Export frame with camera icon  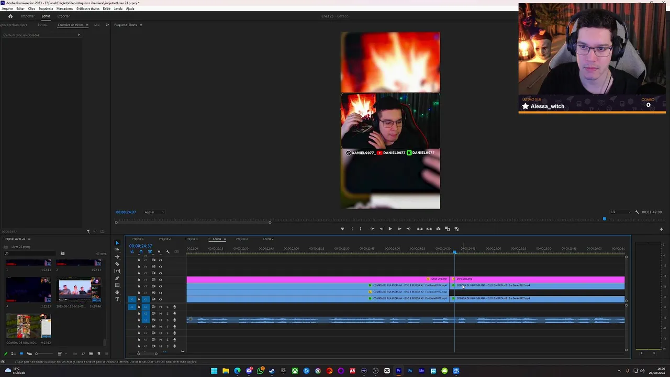click(438, 229)
